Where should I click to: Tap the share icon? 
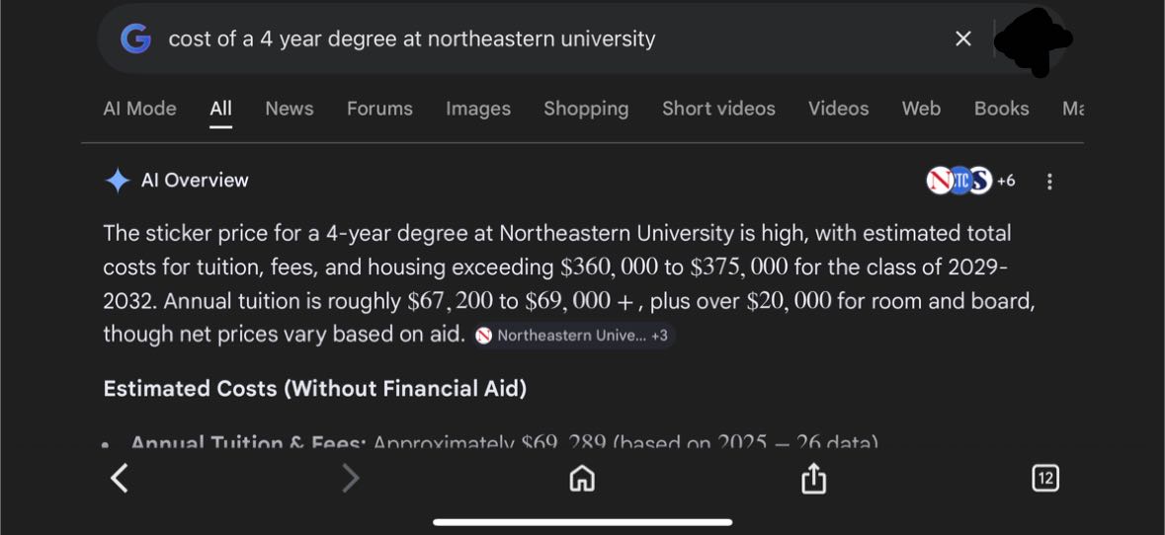pos(813,479)
